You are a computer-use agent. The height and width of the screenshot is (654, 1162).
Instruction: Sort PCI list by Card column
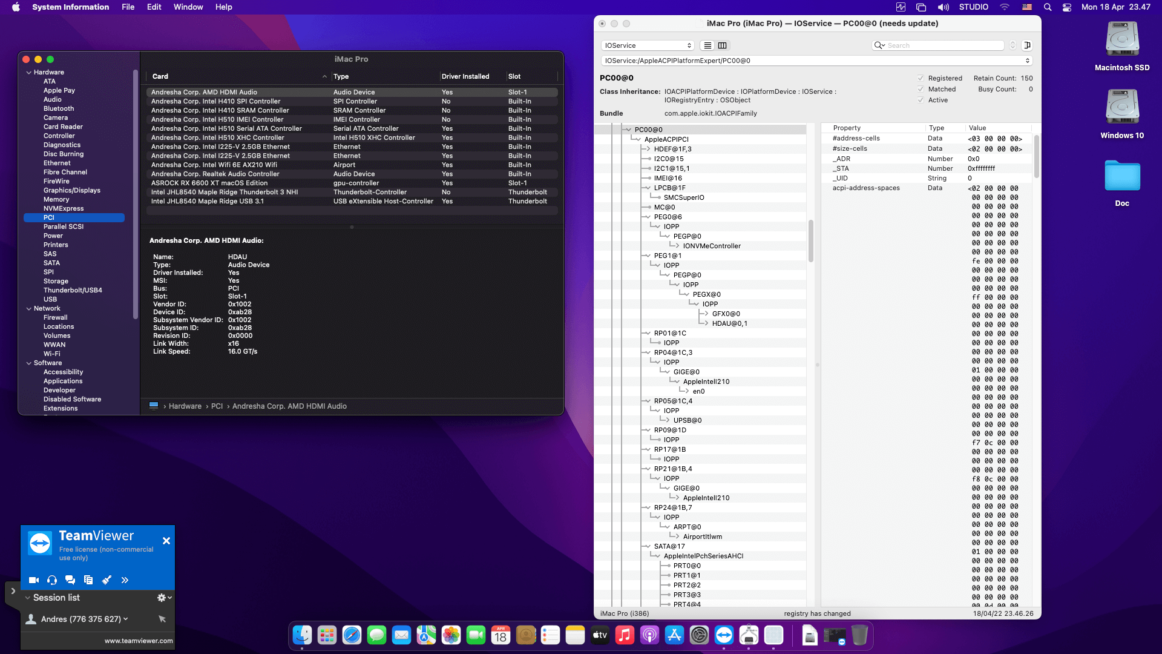click(x=239, y=76)
